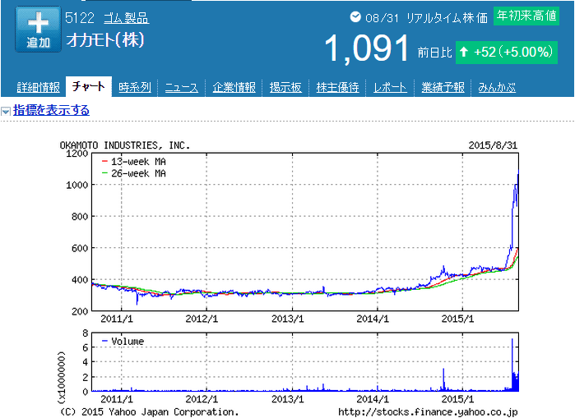
Task: Click the 追加 plus icon button
Action: (38, 30)
